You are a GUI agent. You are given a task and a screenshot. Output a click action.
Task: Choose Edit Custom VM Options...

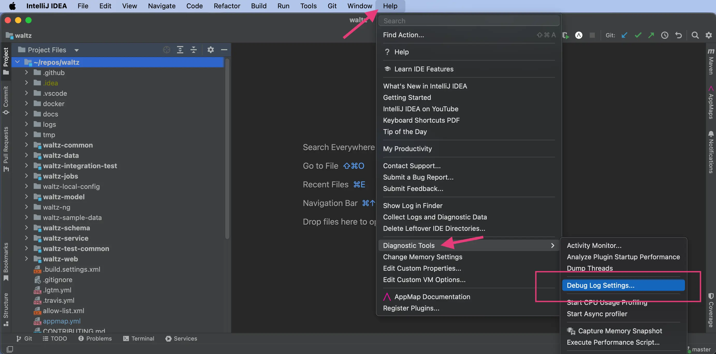coord(469,279)
